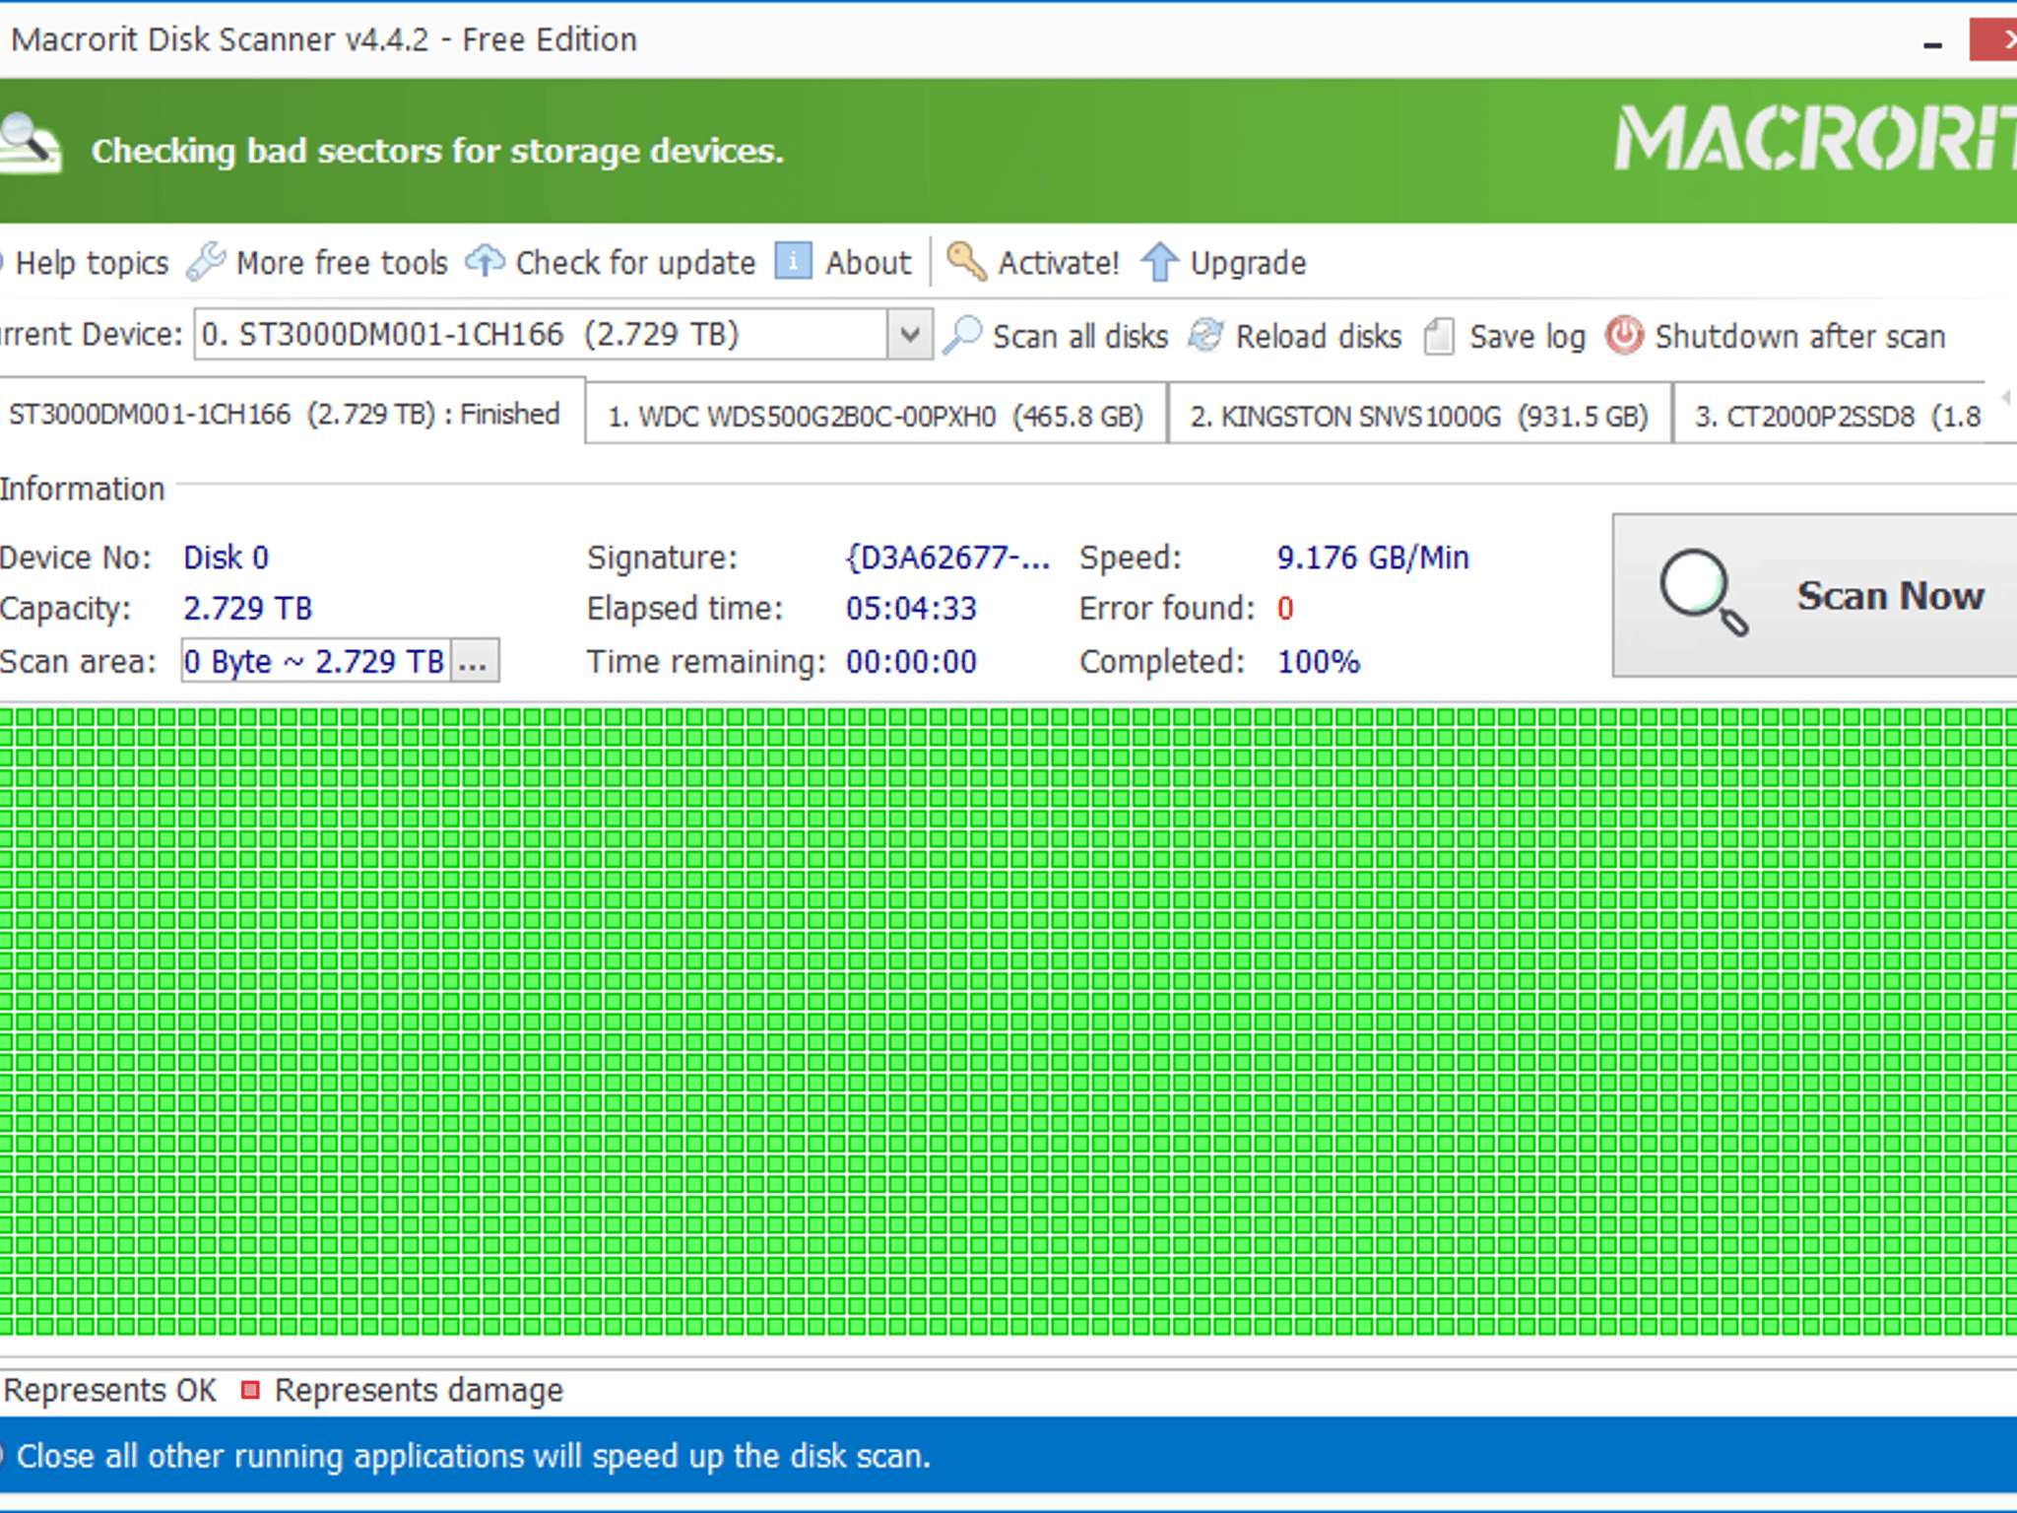Image resolution: width=2017 pixels, height=1513 pixels.
Task: Switch to KINGSTON SNVS1000G tab
Action: click(x=1419, y=416)
